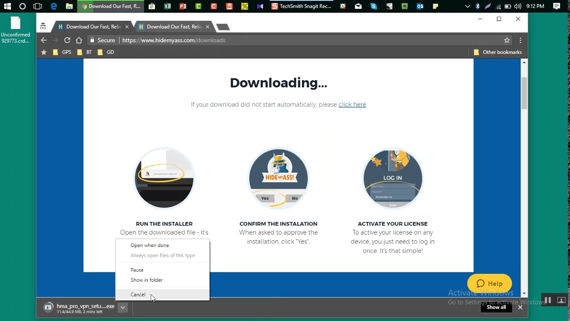
Task: Click 'Show all' downloads button
Action: coord(496,307)
